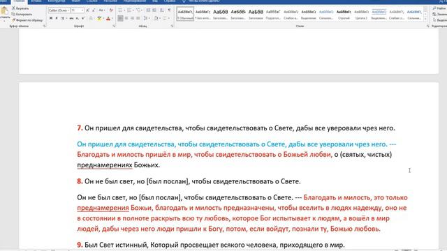Sort the selected paragraphs
The height and width of the screenshot is (251, 447).
pyautogui.click(x=161, y=10)
